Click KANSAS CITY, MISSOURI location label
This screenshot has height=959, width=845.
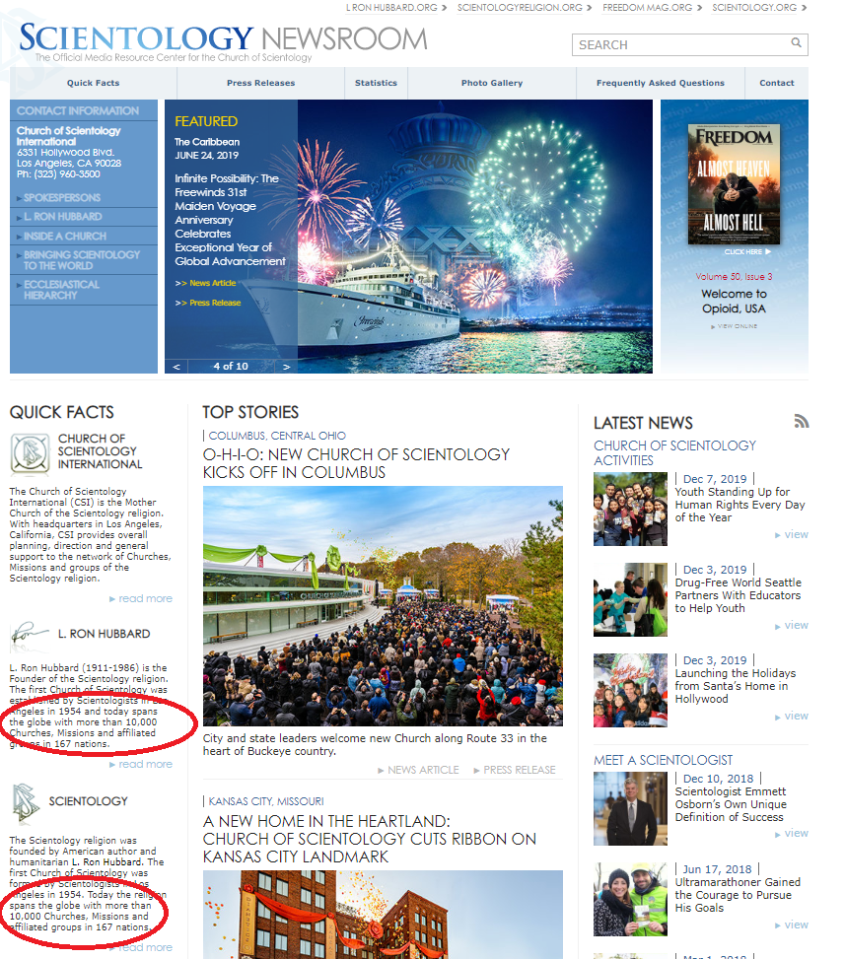(266, 801)
